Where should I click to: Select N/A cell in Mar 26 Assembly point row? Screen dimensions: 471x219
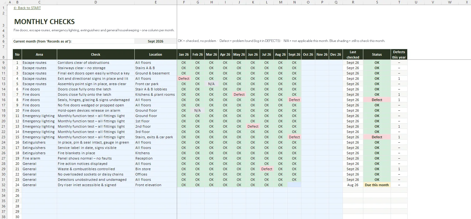211,84
